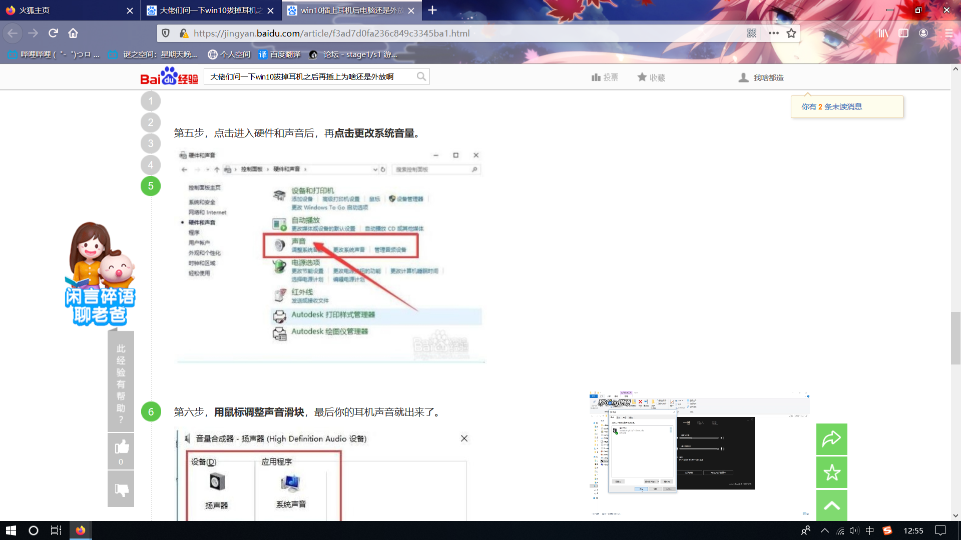The width and height of the screenshot is (961, 540).
Task: Open the action center notifications icon
Action: [940, 530]
